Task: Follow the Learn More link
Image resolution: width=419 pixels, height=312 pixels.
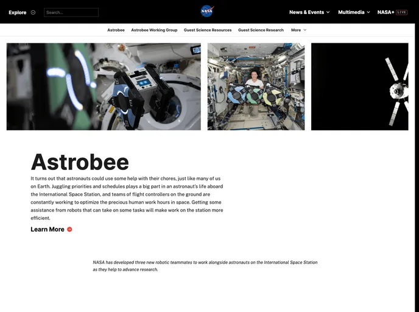Action: coord(48,230)
